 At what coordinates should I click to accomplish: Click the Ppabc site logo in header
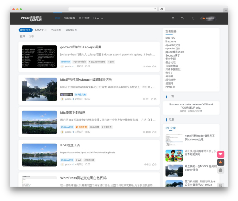point(31,19)
